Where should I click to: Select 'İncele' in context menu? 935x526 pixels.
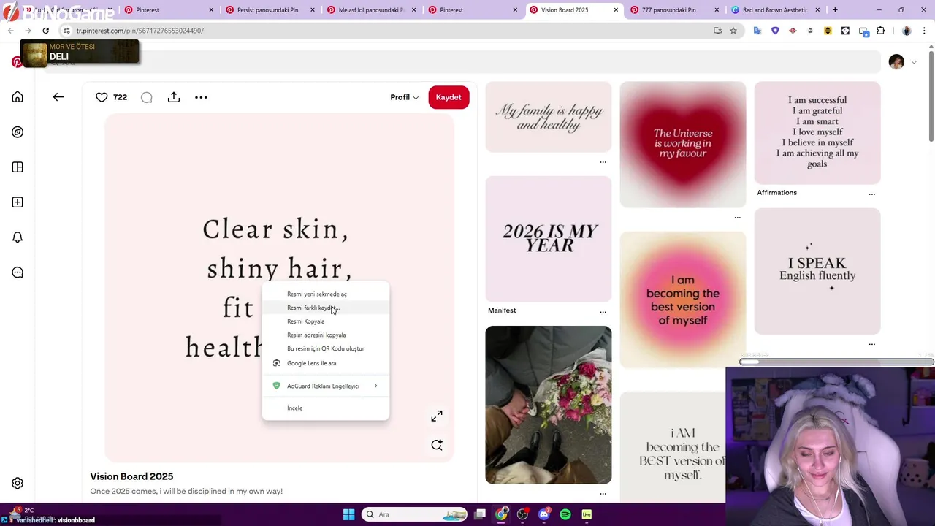click(x=325, y=408)
